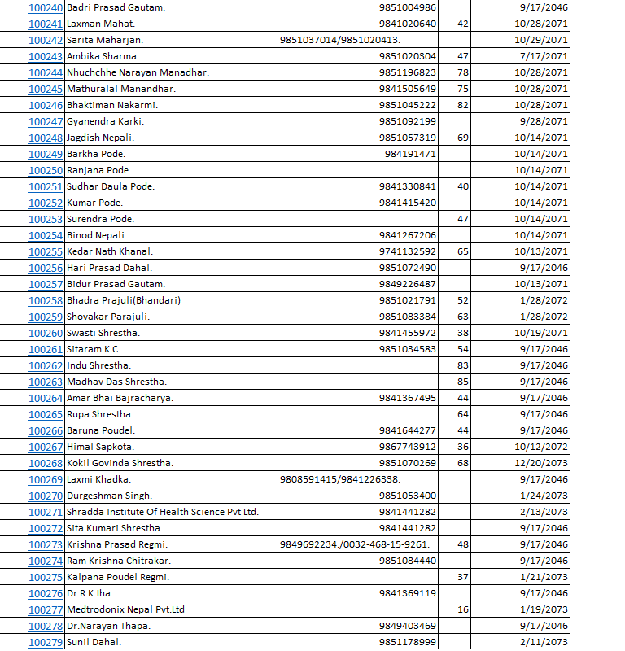
Task: Open the 100264 record link
Action: [46, 398]
